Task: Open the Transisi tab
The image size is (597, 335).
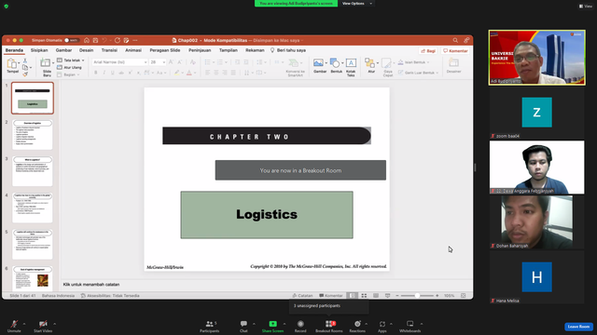Action: pos(109,50)
